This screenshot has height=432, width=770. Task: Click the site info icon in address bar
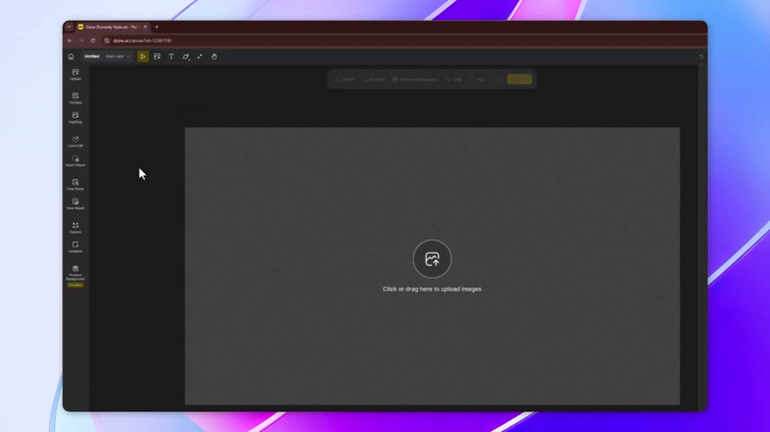tap(106, 40)
